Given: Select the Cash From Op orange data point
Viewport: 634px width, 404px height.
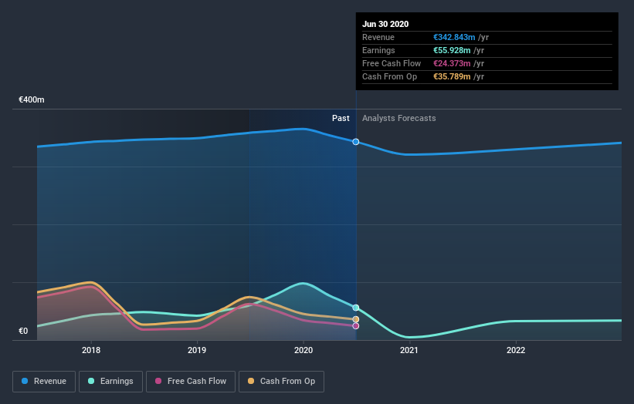Looking at the screenshot, I should 356,319.
